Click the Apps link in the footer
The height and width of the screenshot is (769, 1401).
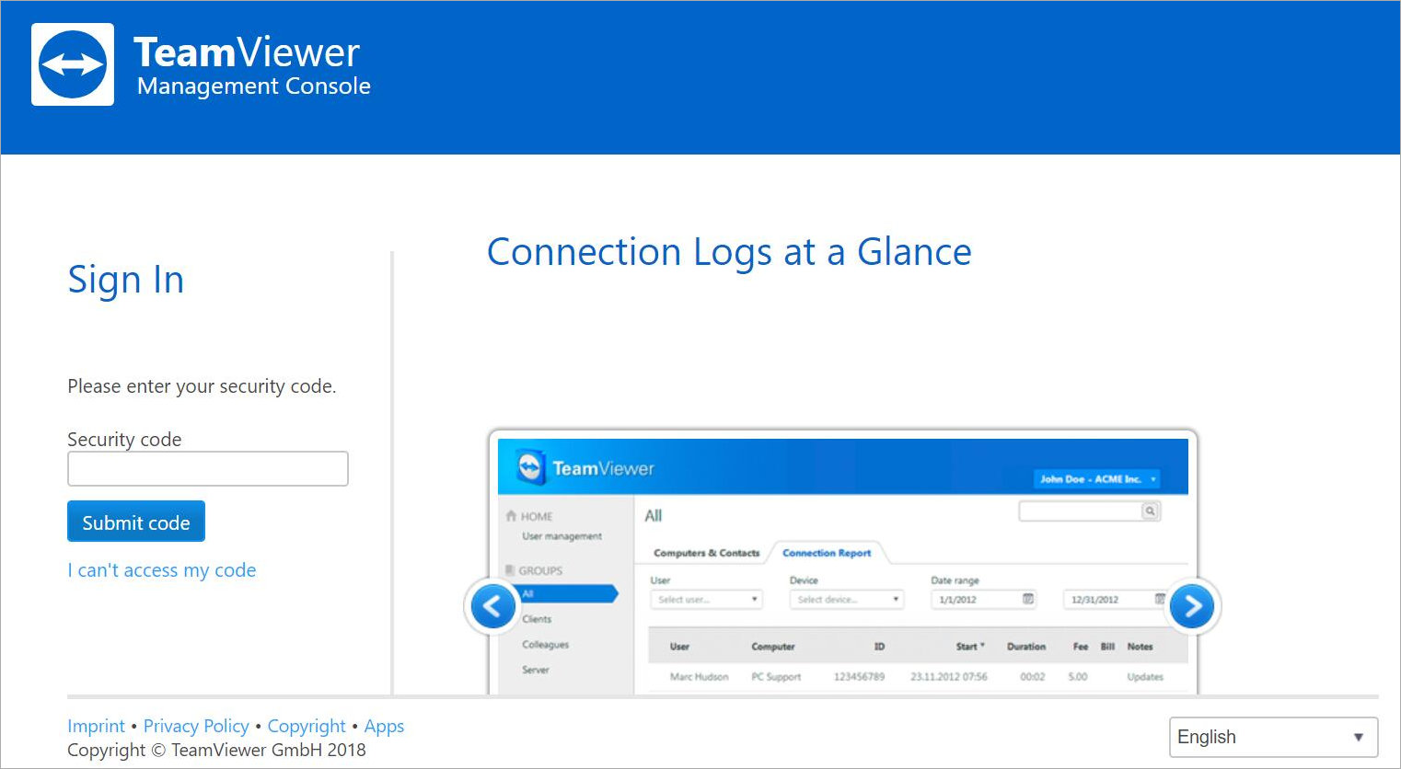point(384,726)
